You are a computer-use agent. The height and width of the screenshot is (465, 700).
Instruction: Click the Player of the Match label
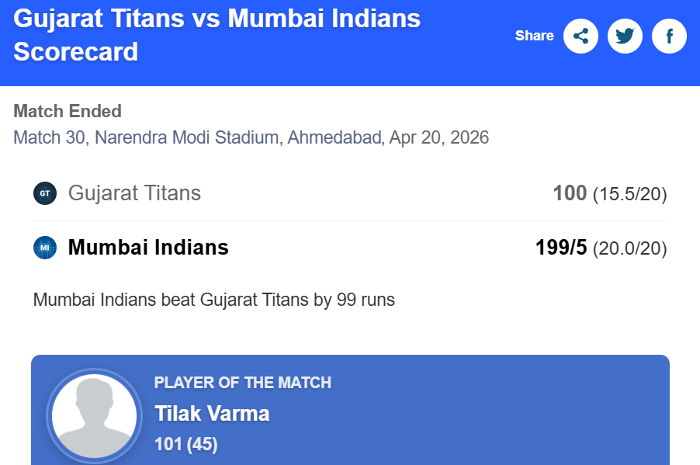[243, 383]
